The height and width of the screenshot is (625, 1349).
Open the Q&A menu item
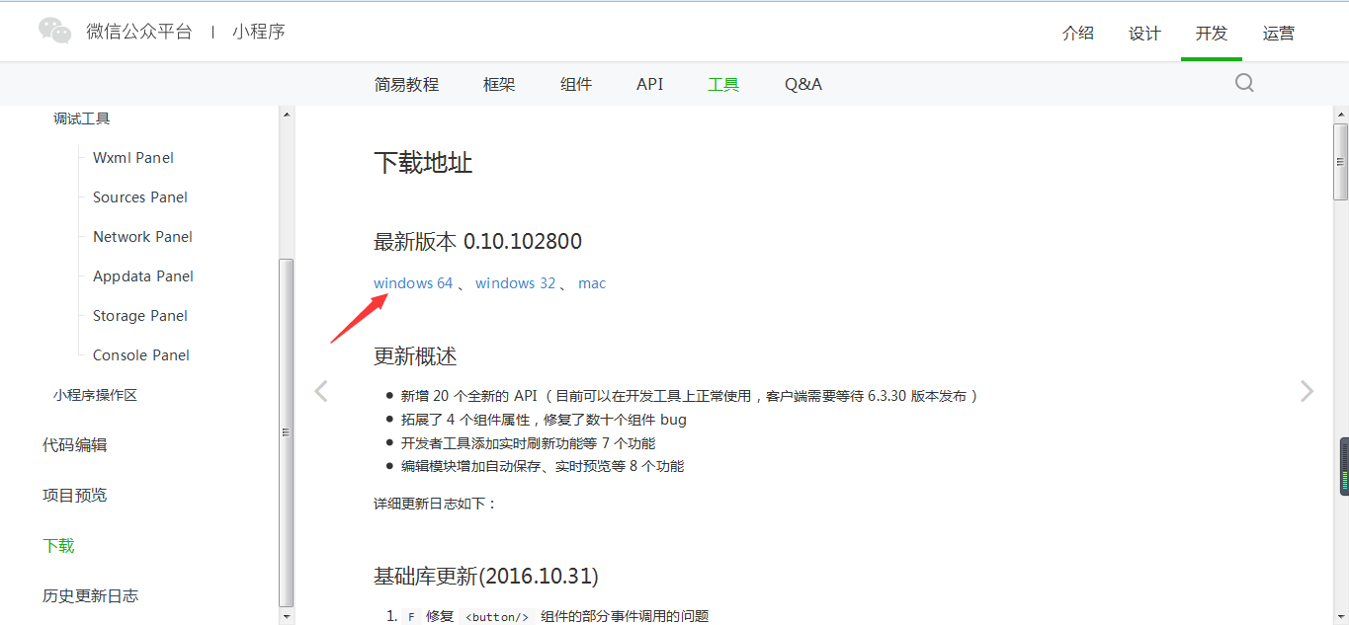(803, 84)
